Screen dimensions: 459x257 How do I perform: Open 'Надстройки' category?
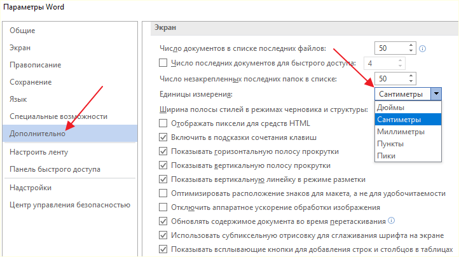point(70,188)
